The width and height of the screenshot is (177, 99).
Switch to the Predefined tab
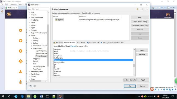(x=81, y=43)
